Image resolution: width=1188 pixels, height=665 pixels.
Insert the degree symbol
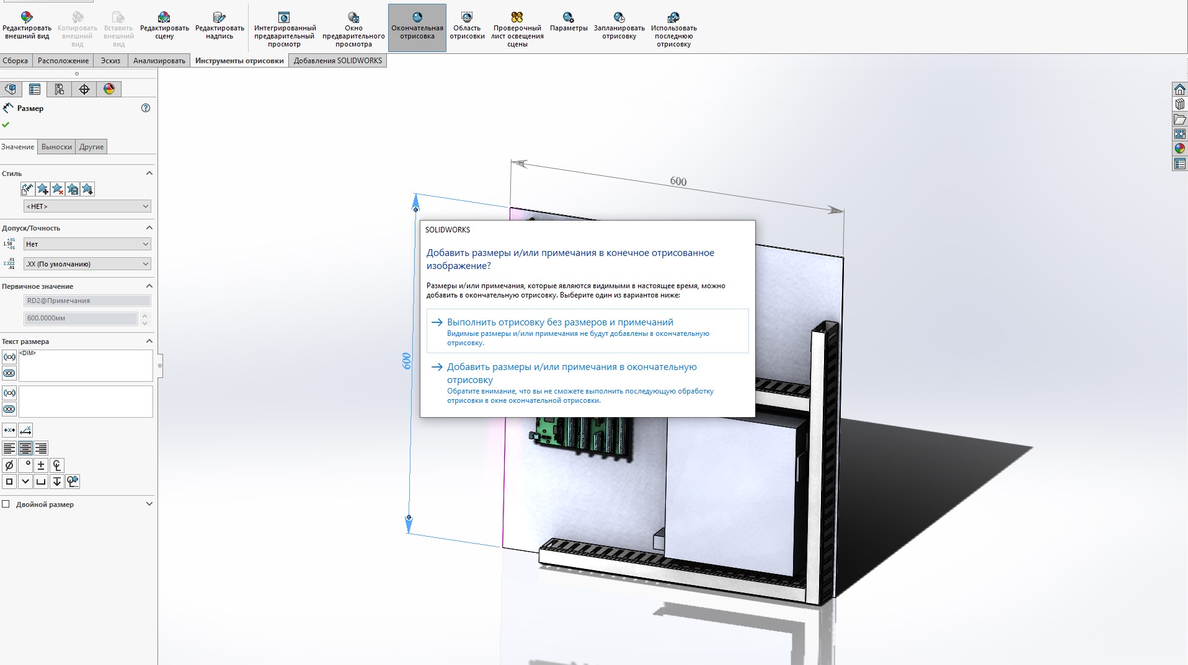click(x=25, y=465)
